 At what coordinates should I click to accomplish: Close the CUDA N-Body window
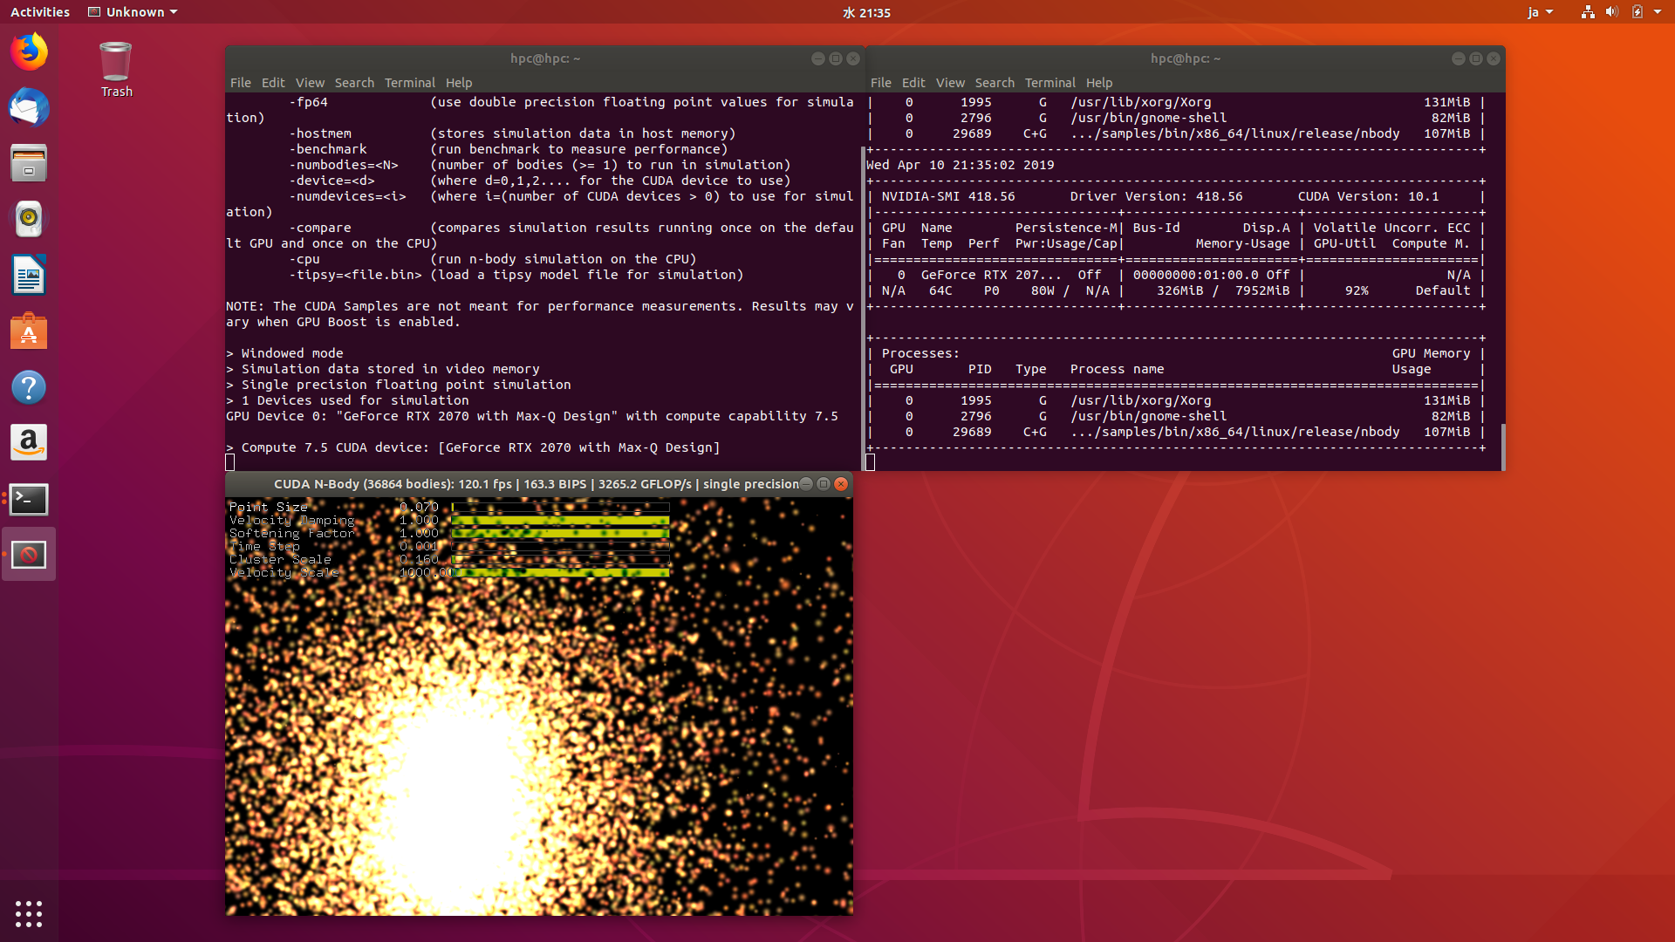coord(841,484)
